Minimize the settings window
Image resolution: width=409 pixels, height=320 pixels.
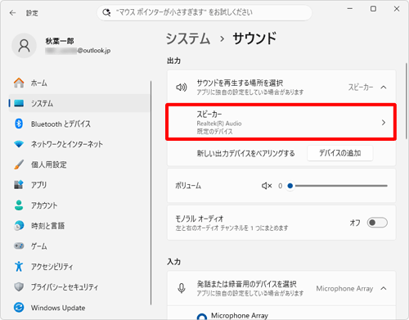click(350, 9)
